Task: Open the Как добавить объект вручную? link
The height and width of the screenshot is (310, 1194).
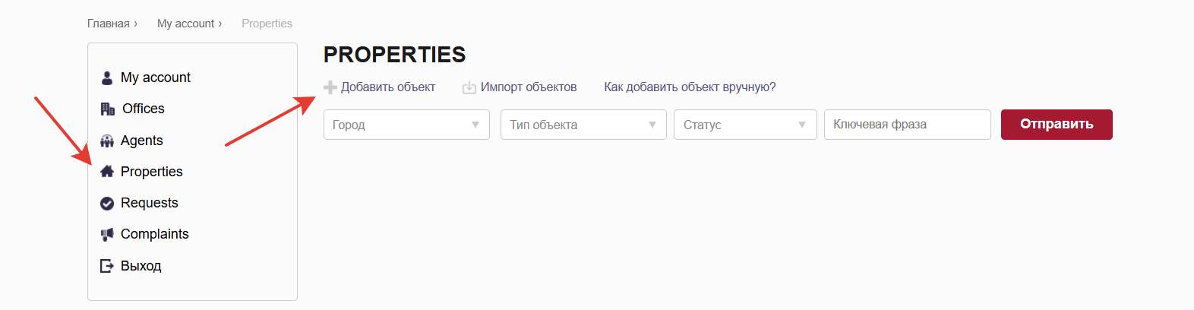Action: click(x=690, y=87)
